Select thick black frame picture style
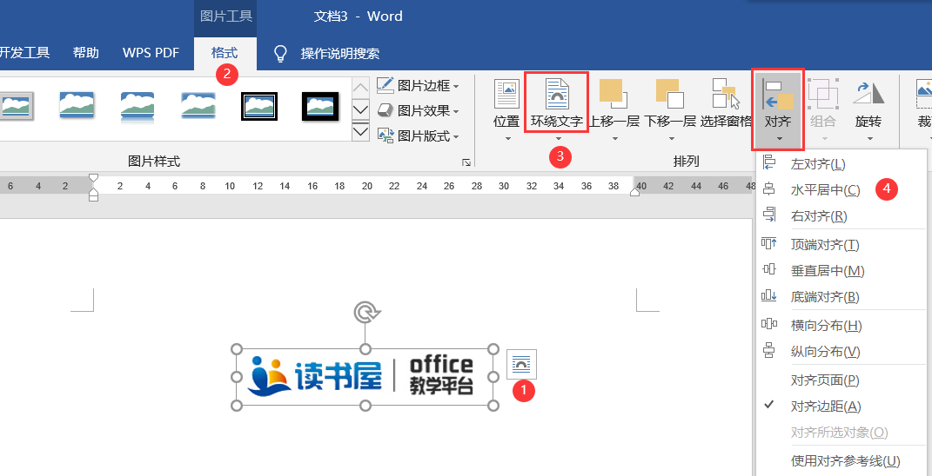The width and height of the screenshot is (932, 476). click(320, 106)
